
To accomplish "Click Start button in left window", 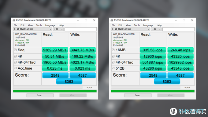I will pyautogui.click(x=40, y=95).
